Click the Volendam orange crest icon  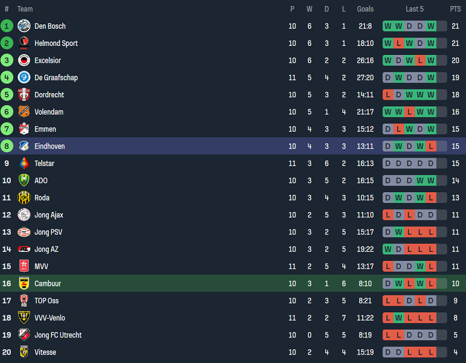pos(24,112)
